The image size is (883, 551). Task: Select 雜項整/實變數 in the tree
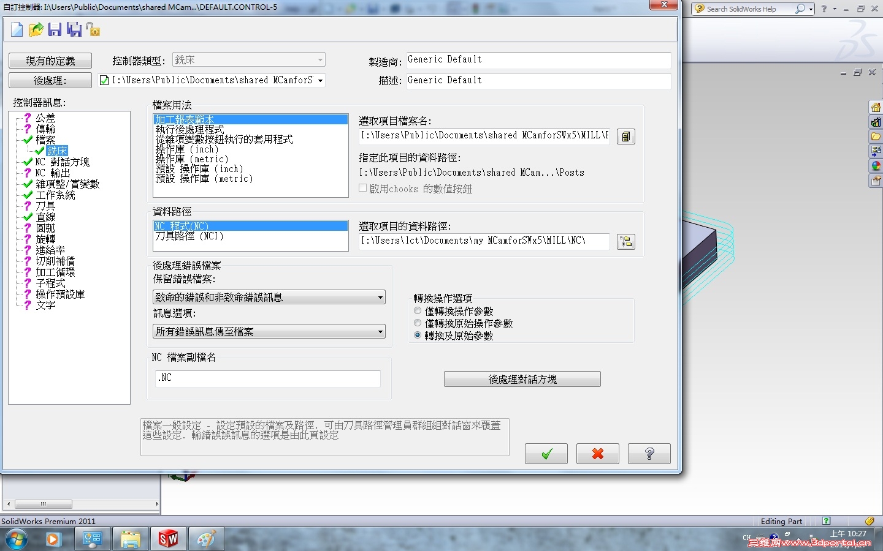click(x=67, y=184)
